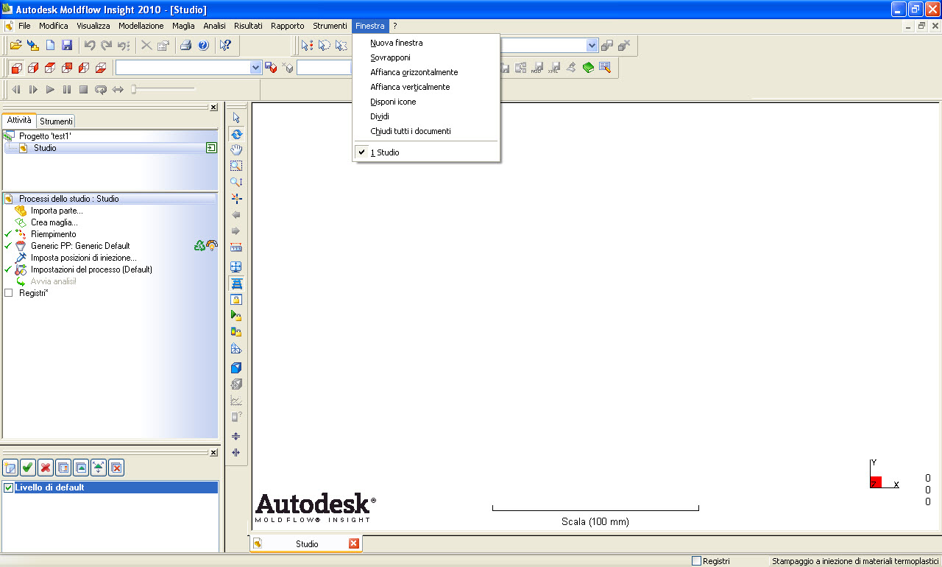Click checked 1 Studio window entry
The image size is (942, 567).
coord(427,152)
